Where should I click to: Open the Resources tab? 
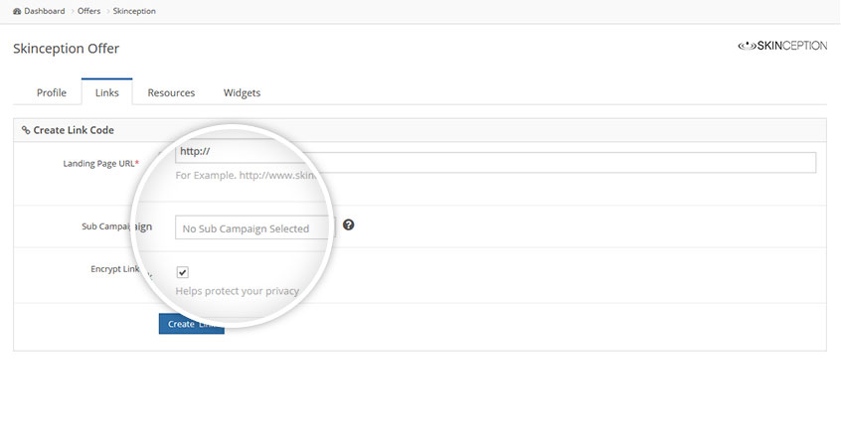171,93
